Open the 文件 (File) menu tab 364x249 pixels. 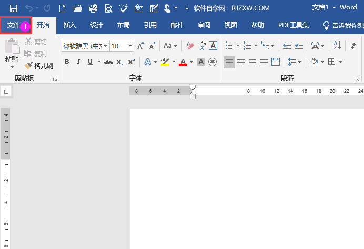point(14,25)
